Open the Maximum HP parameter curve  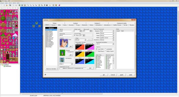pos(80,47)
